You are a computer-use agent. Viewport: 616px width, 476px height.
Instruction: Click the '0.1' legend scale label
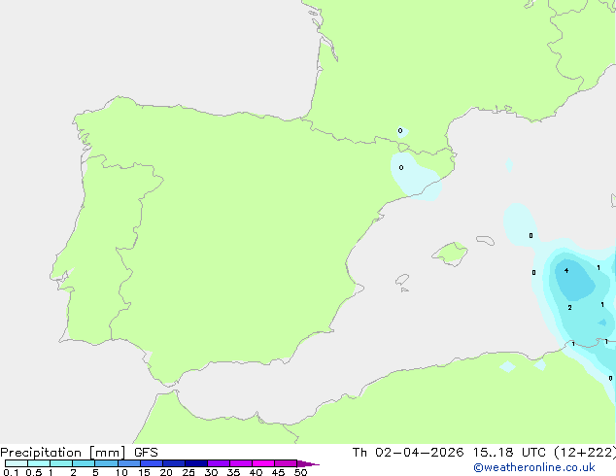[11, 472]
